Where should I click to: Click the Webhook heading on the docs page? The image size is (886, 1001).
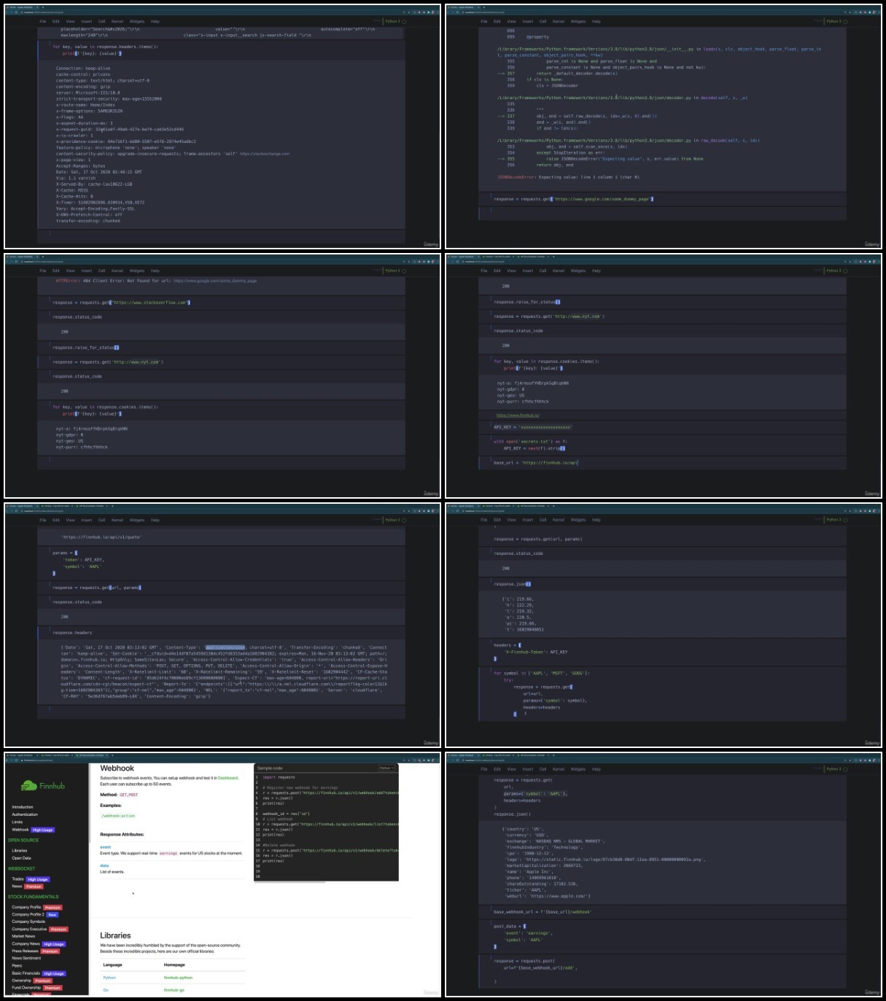[x=117, y=768]
